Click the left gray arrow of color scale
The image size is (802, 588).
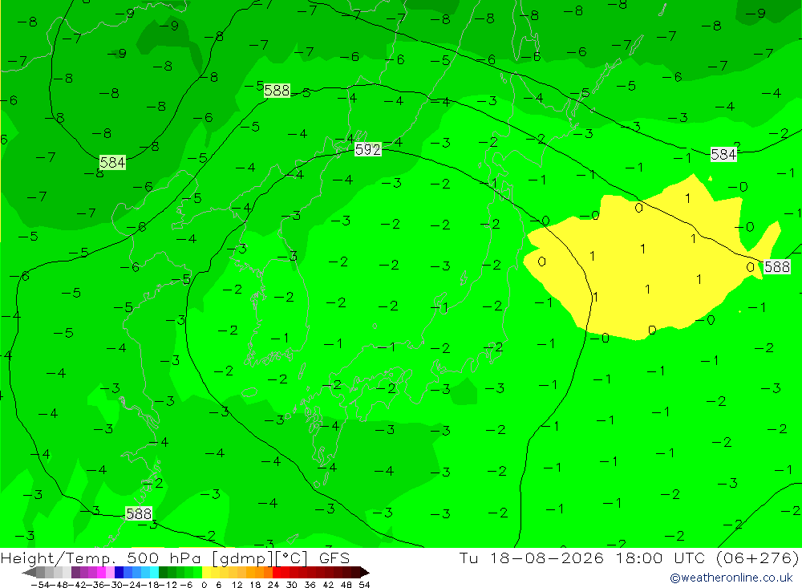tap(29, 572)
